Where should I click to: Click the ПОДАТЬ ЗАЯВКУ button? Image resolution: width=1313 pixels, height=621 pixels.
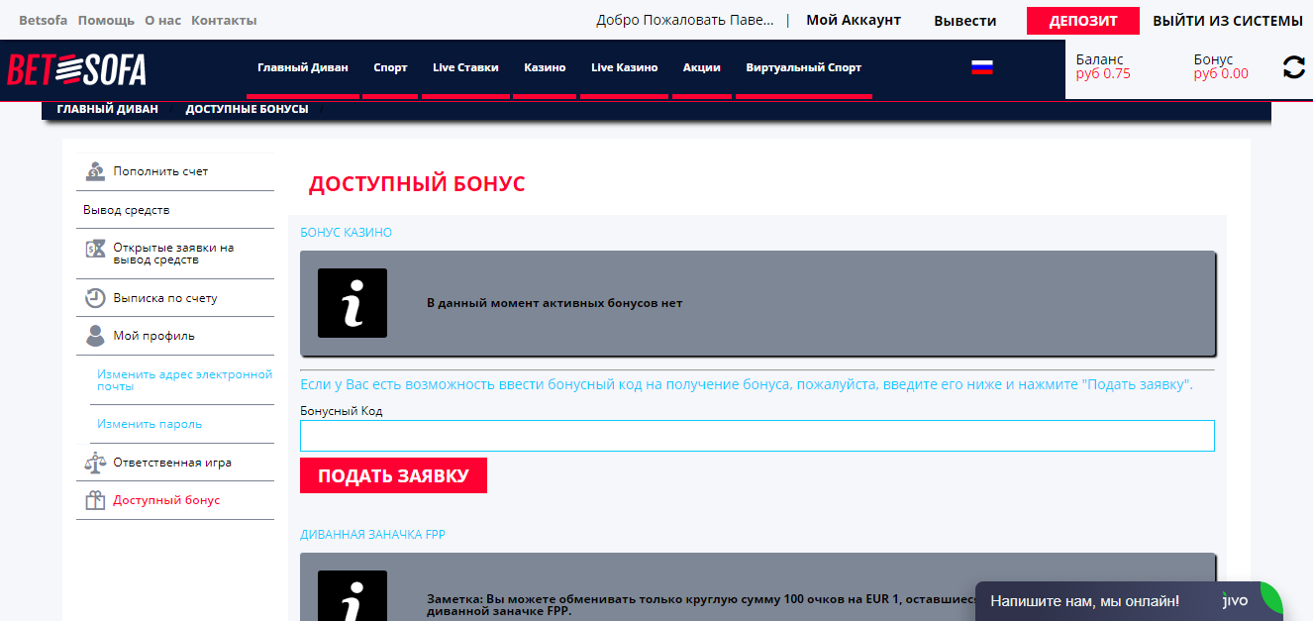point(393,475)
